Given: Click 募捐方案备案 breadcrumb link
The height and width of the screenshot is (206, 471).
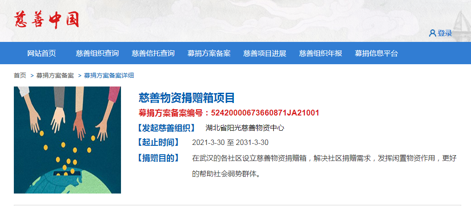Looking at the screenshot, I should (x=55, y=75).
